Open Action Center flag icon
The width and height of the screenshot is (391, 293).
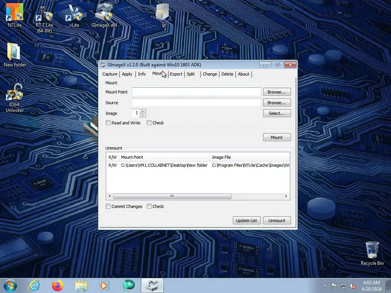(x=334, y=286)
